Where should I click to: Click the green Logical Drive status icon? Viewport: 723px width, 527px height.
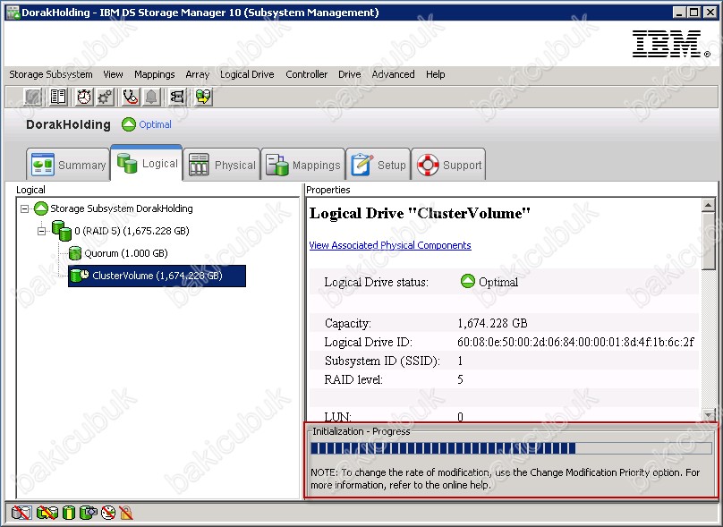tap(468, 281)
